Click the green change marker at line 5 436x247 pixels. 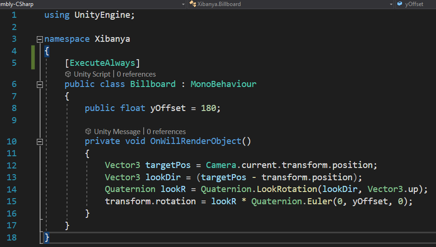(x=33, y=57)
